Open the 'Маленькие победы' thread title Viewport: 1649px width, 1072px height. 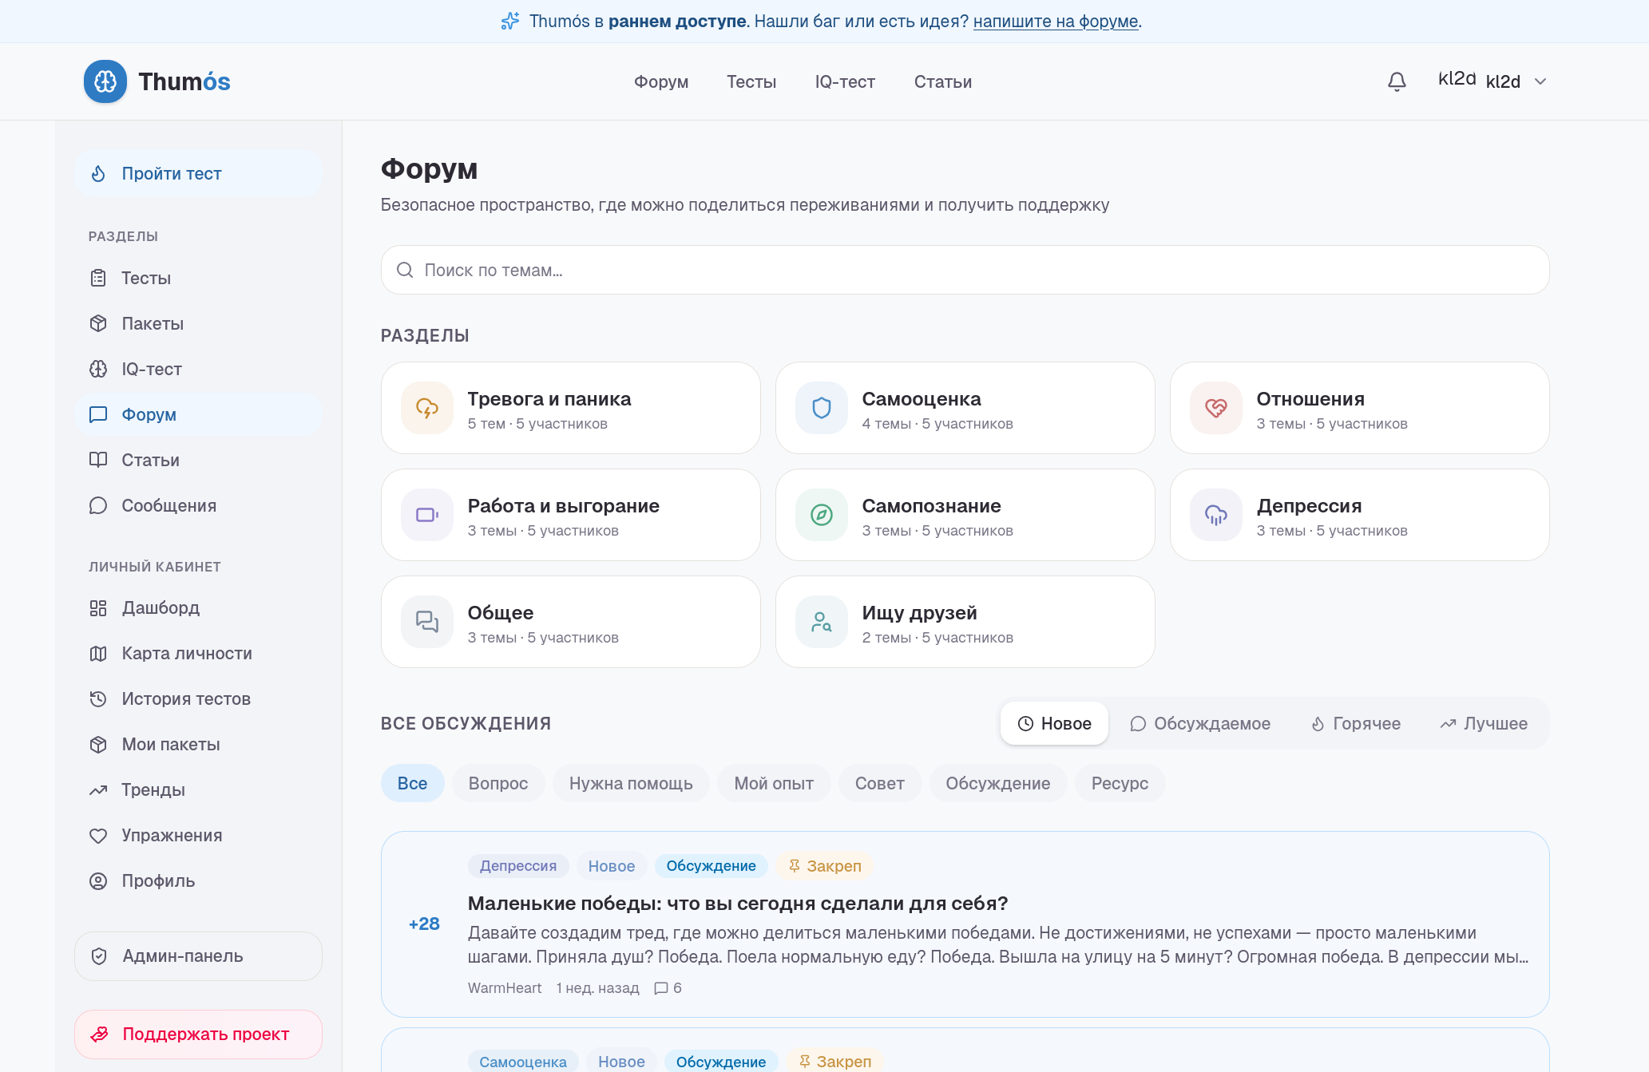coord(738,903)
